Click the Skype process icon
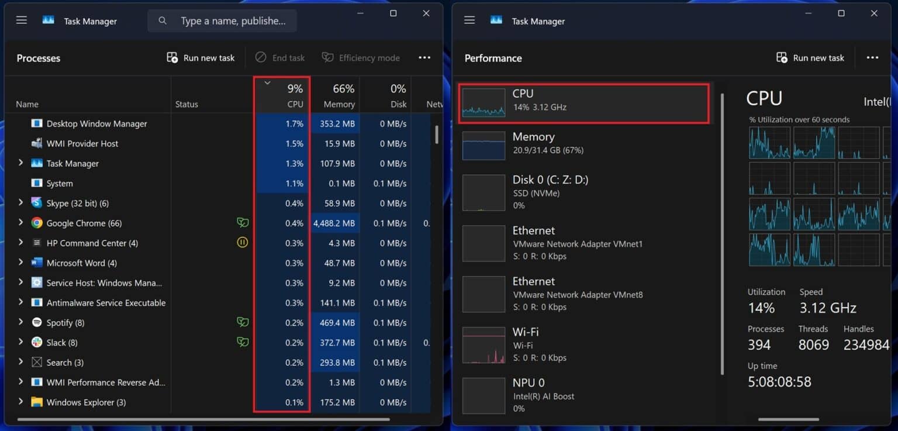Screen dimensions: 898x431 coord(37,203)
